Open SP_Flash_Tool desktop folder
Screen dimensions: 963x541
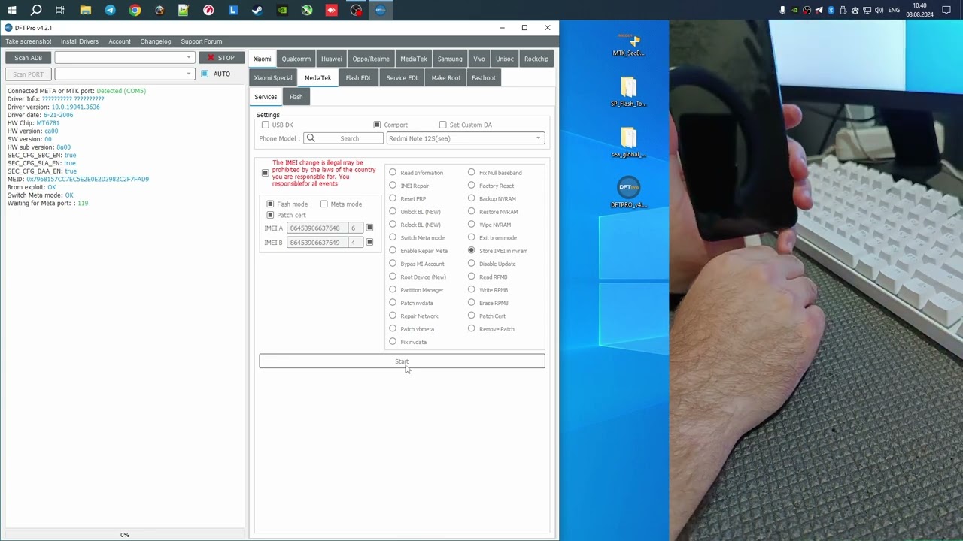[628, 92]
